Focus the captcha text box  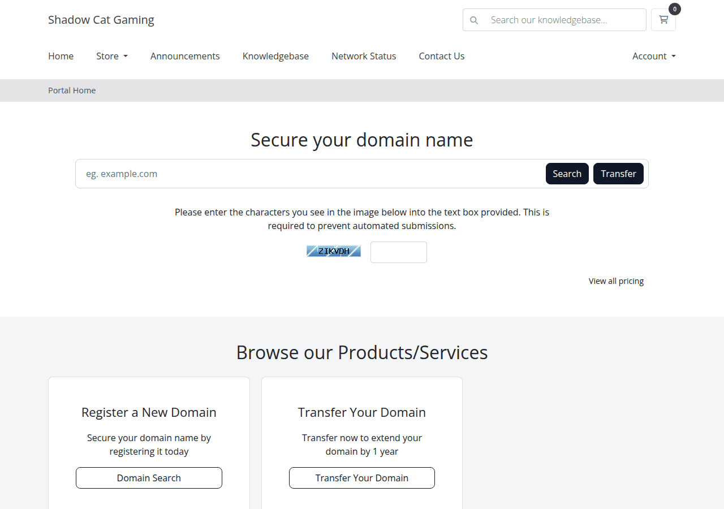pyautogui.click(x=399, y=252)
